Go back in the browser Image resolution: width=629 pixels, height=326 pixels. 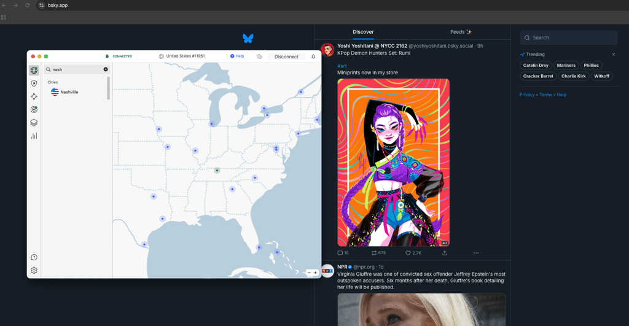pyautogui.click(x=4, y=5)
